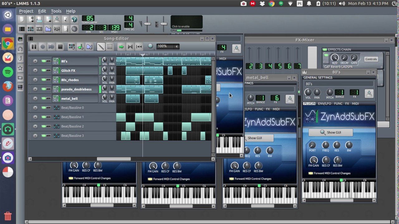Screen dimensions: 399x224
Task: Click the 80's instrument name field
Action: 339,84
